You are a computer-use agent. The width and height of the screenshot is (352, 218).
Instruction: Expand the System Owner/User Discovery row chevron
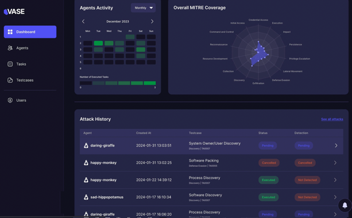336,146
